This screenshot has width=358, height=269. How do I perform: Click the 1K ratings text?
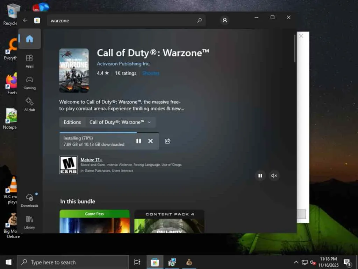[x=126, y=73]
